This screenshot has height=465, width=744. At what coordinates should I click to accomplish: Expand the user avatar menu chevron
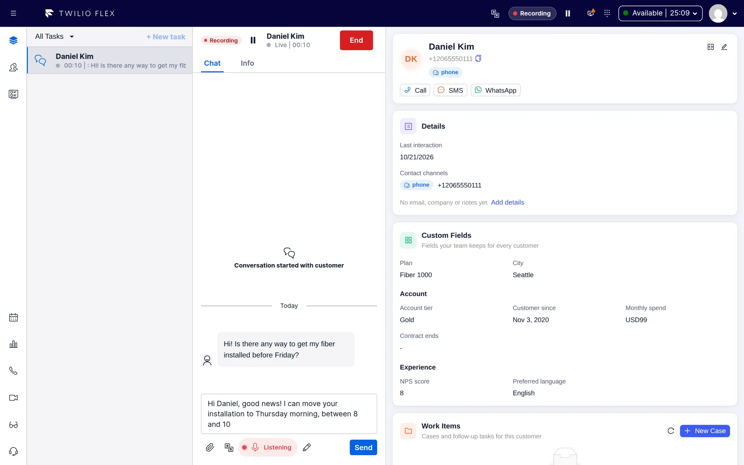734,14
